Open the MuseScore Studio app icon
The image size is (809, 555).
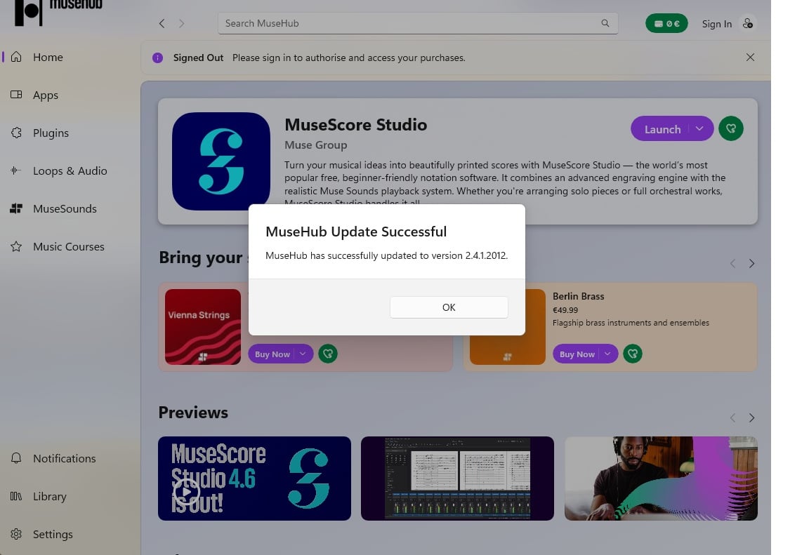point(221,161)
